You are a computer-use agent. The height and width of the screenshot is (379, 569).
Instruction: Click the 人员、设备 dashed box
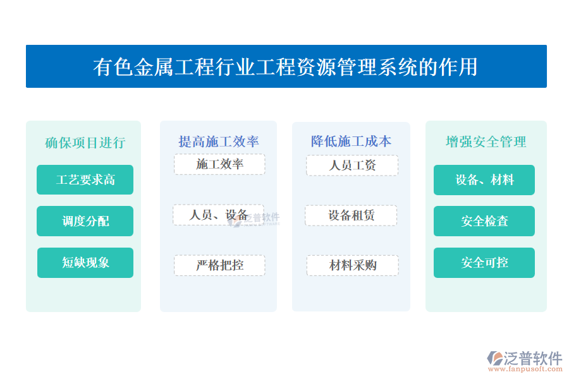(219, 215)
